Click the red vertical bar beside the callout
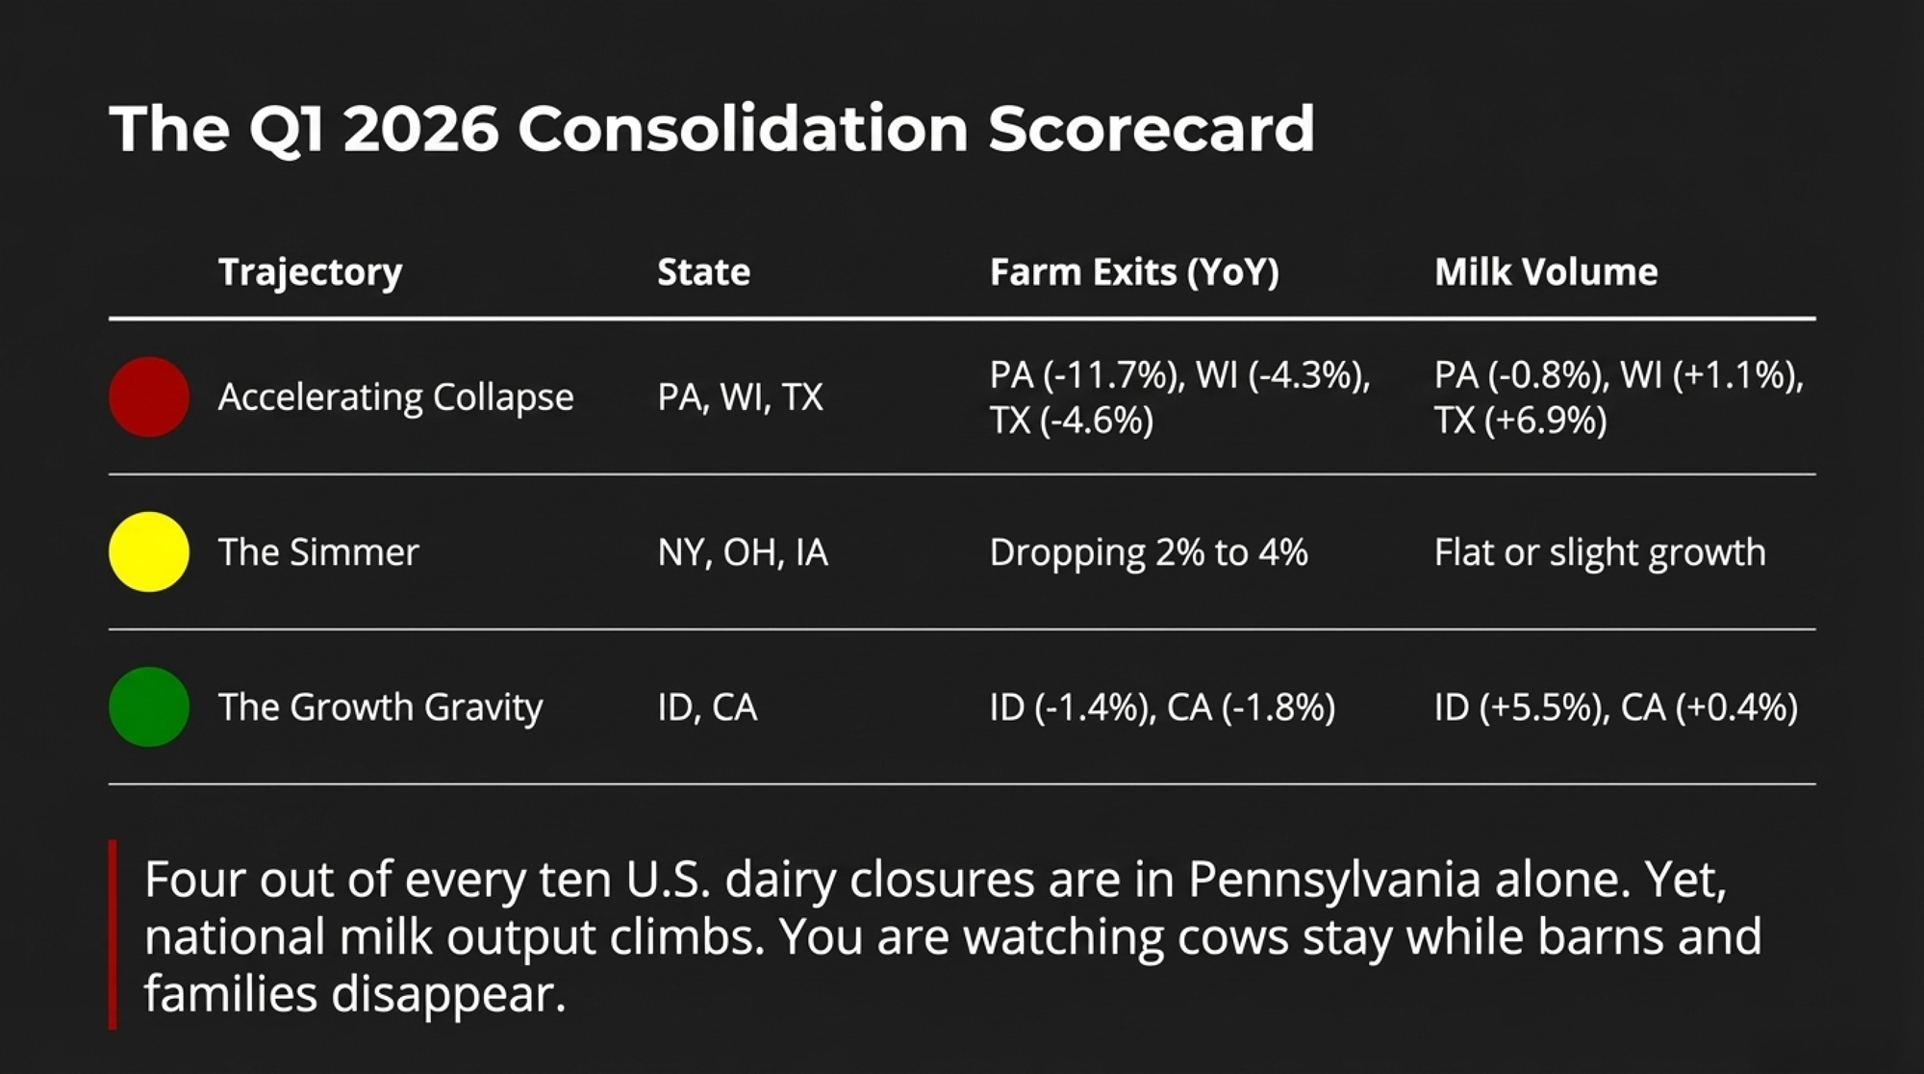1924x1074 pixels. [113, 934]
